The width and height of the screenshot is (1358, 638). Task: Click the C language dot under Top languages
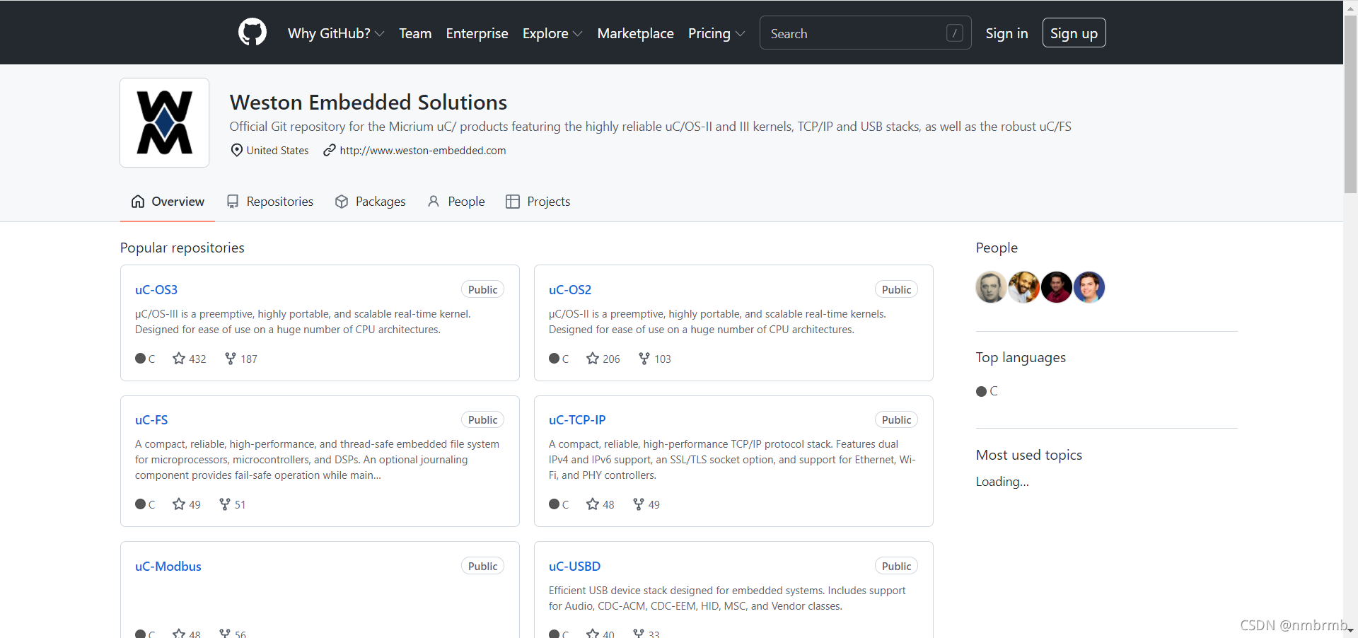(x=981, y=391)
